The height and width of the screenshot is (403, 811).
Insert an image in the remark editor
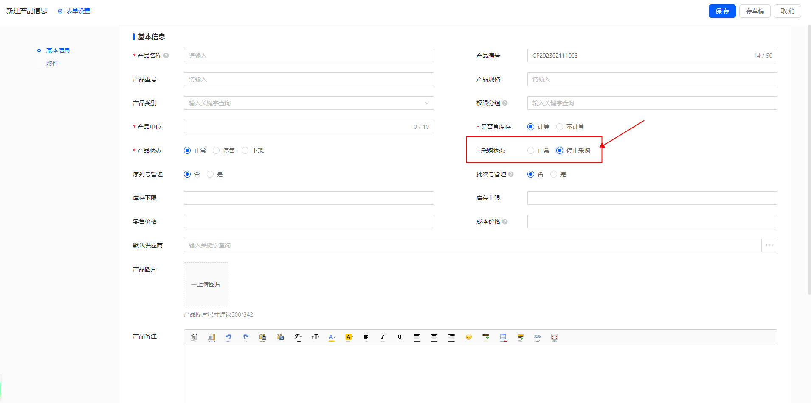[520, 337]
